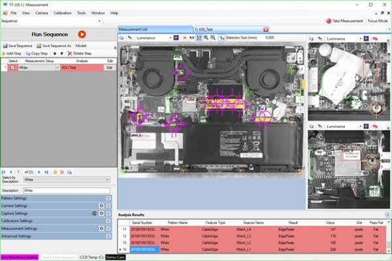Click the Description text field

tap(65, 190)
